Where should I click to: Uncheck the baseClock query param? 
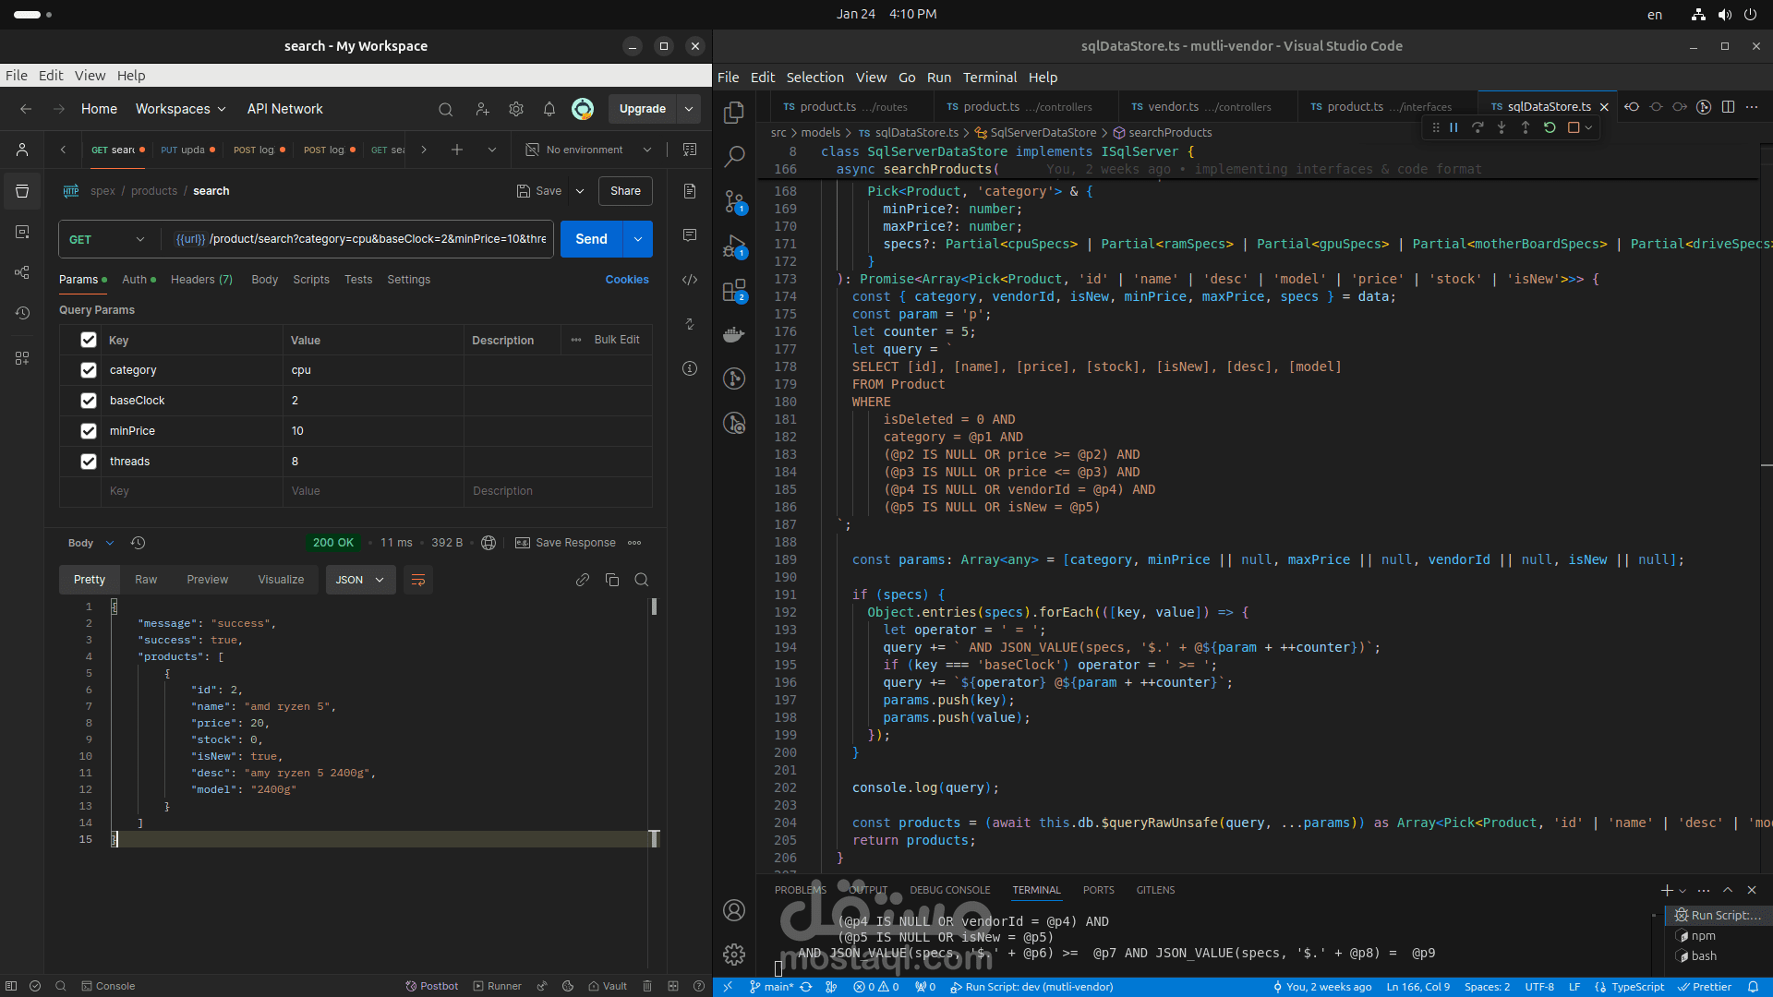coord(89,401)
